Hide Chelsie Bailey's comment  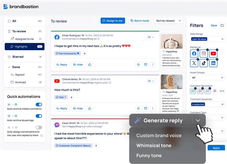point(78,108)
